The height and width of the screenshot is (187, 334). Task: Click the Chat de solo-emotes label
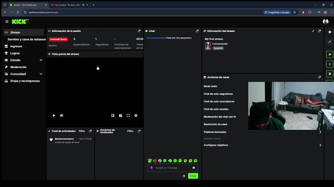coord(216,109)
